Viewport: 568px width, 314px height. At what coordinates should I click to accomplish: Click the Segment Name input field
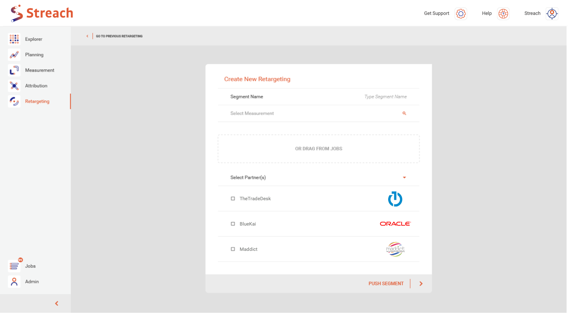pyautogui.click(x=385, y=97)
